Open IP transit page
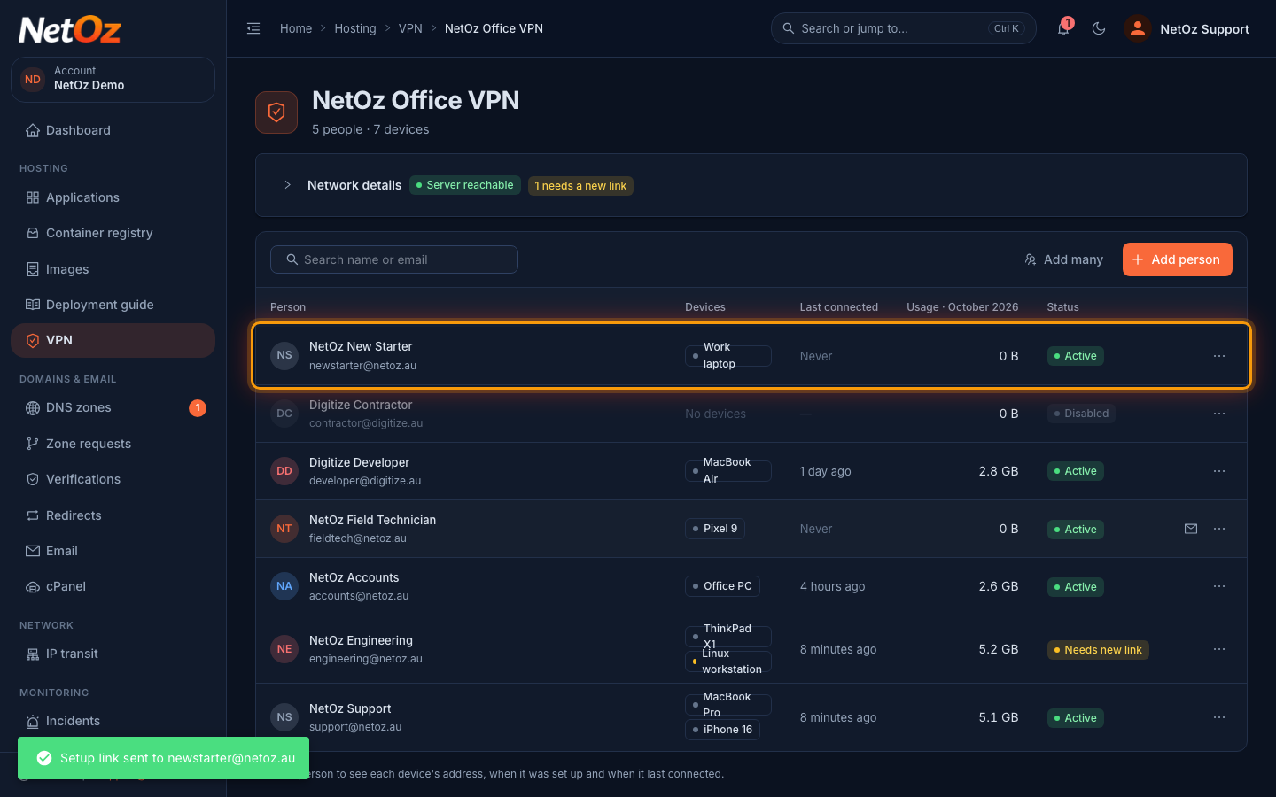Image resolution: width=1276 pixels, height=797 pixels. coord(113,654)
